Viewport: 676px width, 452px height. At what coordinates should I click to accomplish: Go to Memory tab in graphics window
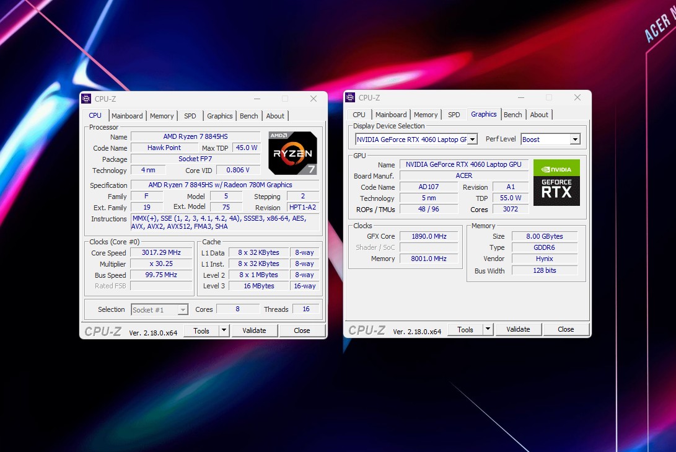[x=426, y=115]
